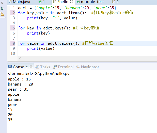Close the *hello editor tab
Screen dimensions: 157x133
pyautogui.click(x=72, y=2)
